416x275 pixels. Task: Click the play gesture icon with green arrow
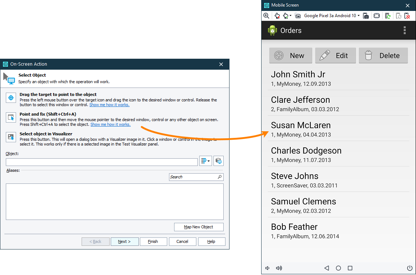tap(286, 16)
